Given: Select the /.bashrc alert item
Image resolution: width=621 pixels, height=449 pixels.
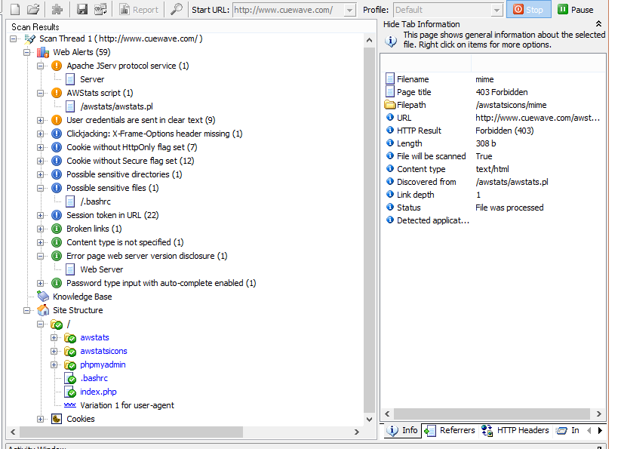Looking at the screenshot, I should tap(95, 201).
